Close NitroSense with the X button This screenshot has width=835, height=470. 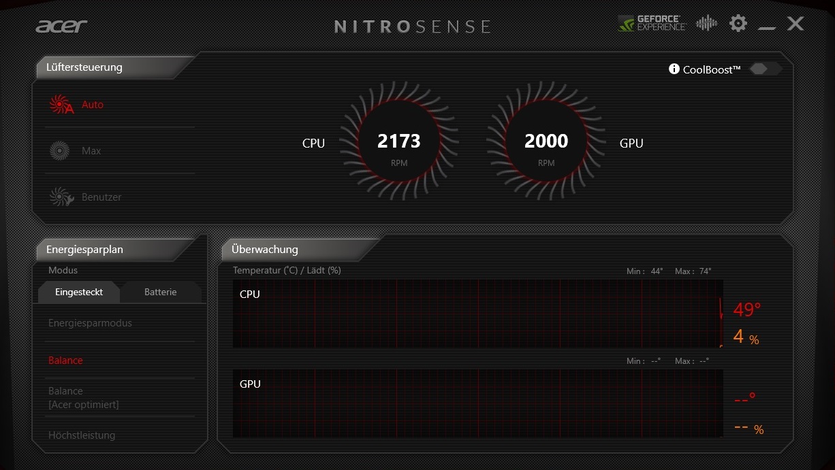click(x=795, y=24)
